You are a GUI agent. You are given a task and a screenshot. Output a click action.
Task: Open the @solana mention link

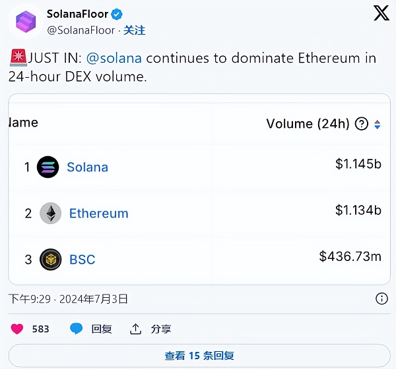(114, 58)
